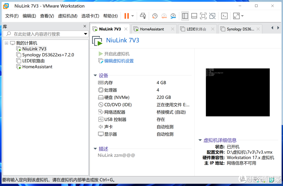Expand the pause button options

pos(132,16)
